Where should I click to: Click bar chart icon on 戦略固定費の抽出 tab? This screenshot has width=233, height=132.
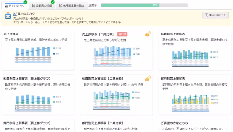(x=61, y=6)
